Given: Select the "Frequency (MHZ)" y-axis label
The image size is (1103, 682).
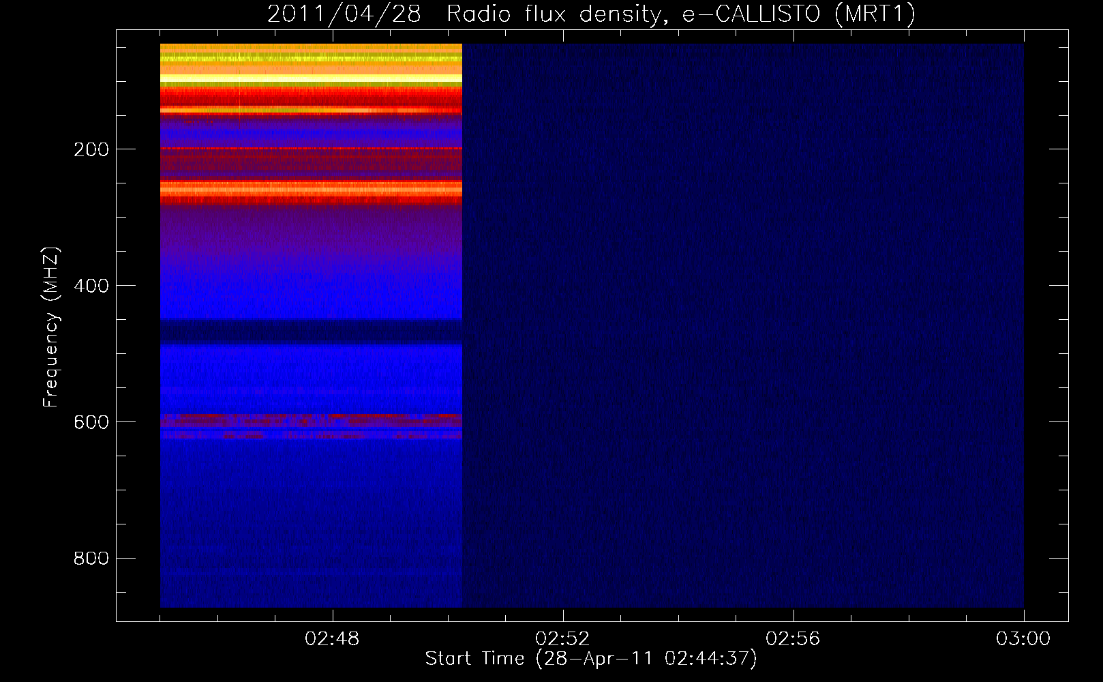Looking at the screenshot, I should click(x=51, y=327).
